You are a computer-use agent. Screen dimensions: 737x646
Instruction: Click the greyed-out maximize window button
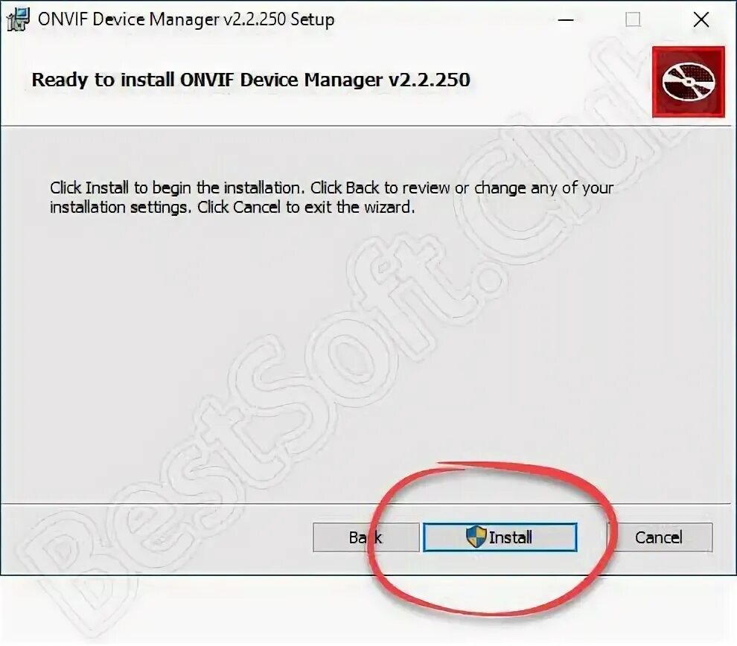(633, 20)
